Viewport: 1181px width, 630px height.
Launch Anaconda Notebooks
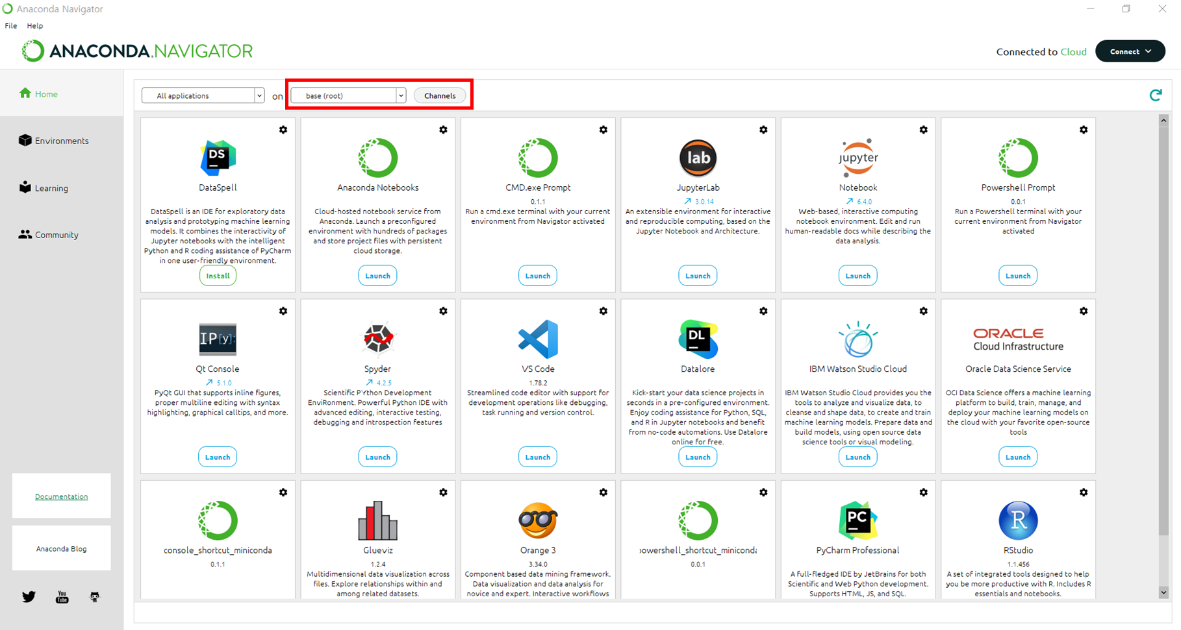(x=378, y=276)
